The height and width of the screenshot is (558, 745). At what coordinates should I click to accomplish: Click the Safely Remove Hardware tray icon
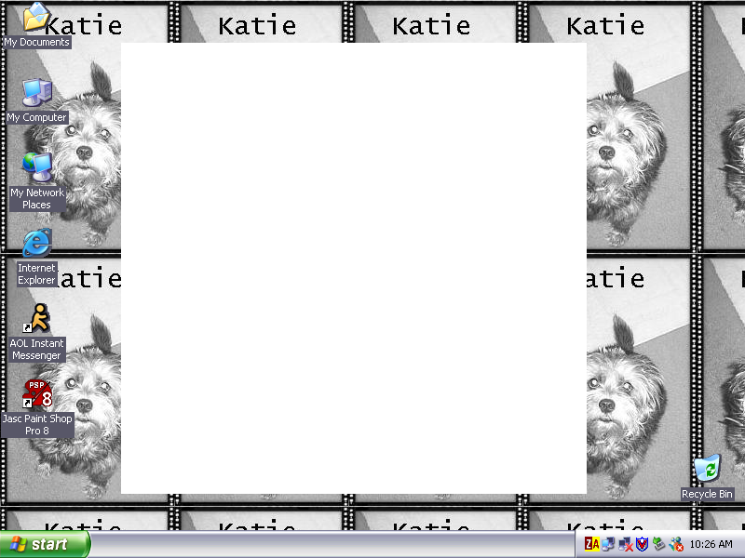(x=658, y=544)
